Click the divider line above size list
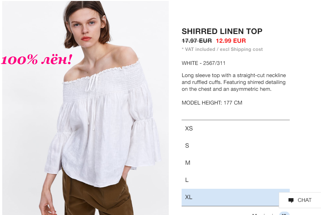This screenshot has width=321, height=215. (235, 120)
